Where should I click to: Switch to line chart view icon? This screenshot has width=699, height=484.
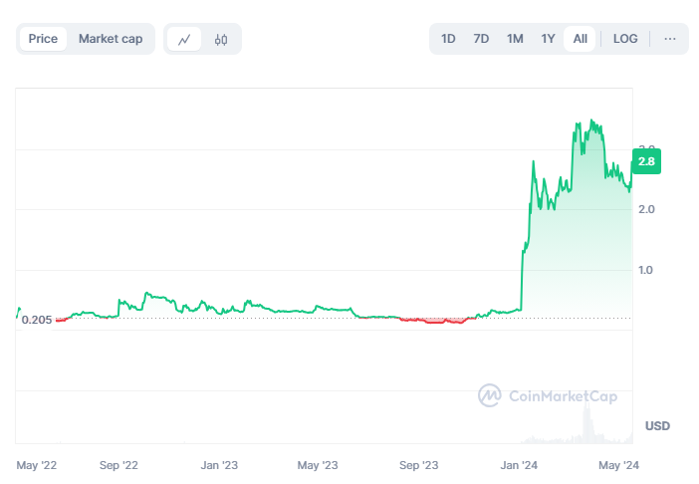pyautogui.click(x=184, y=39)
